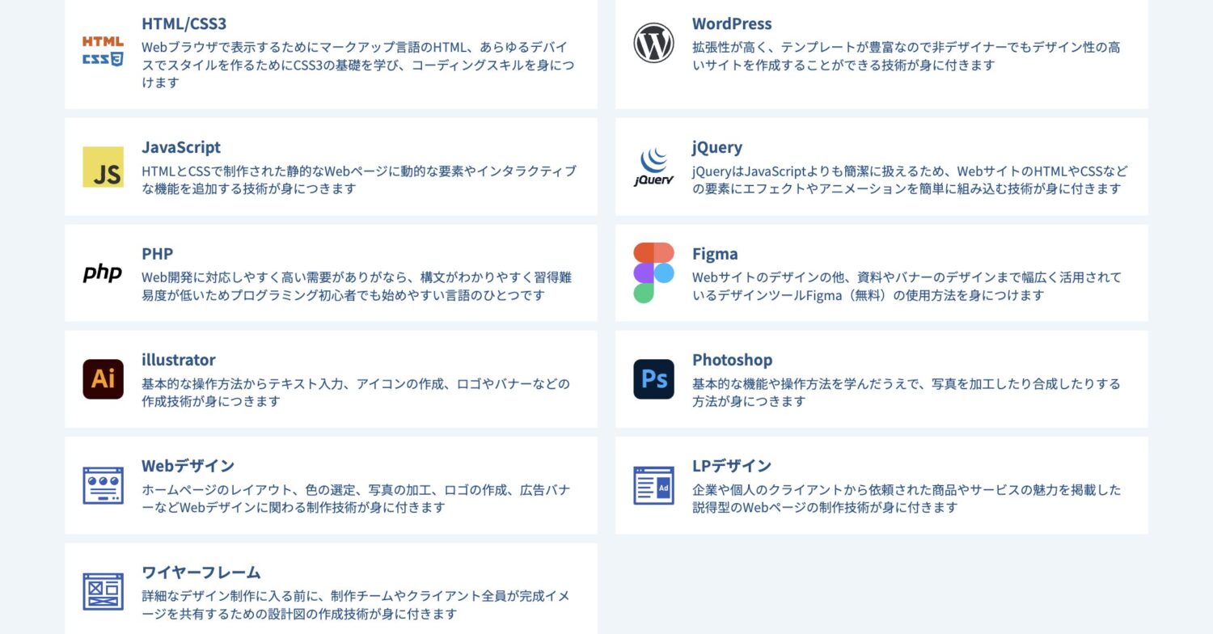The height and width of the screenshot is (634, 1213).
Task: Click the ワイヤーフレーム wireframe icon
Action: tap(103, 591)
